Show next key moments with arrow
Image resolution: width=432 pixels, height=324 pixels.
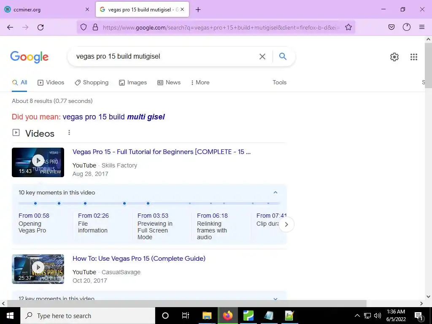286,224
